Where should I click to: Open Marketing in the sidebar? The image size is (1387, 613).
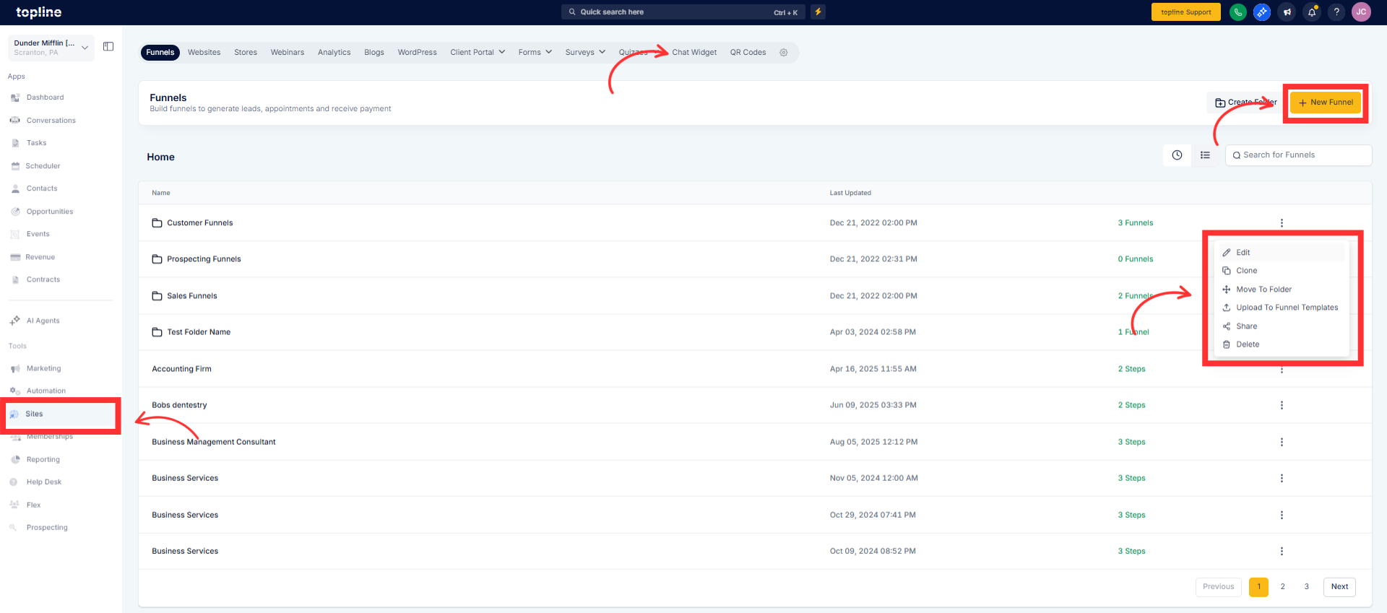[43, 368]
